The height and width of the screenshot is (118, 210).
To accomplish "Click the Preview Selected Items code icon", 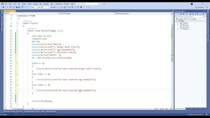I will (x=201, y=14).
